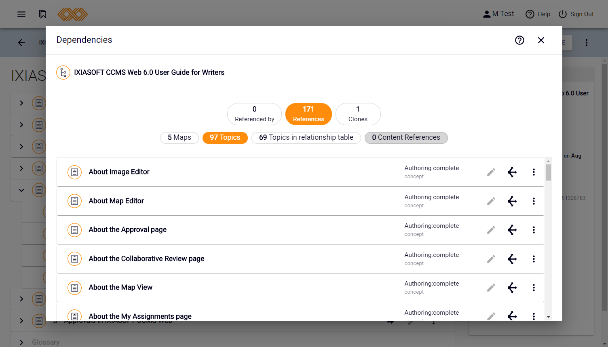Screen dimensions: 608x347
Task: Open the About the Approval page topic
Action: click(x=127, y=229)
